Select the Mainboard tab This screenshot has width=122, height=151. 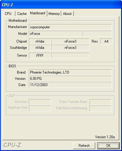pyautogui.click(x=37, y=13)
